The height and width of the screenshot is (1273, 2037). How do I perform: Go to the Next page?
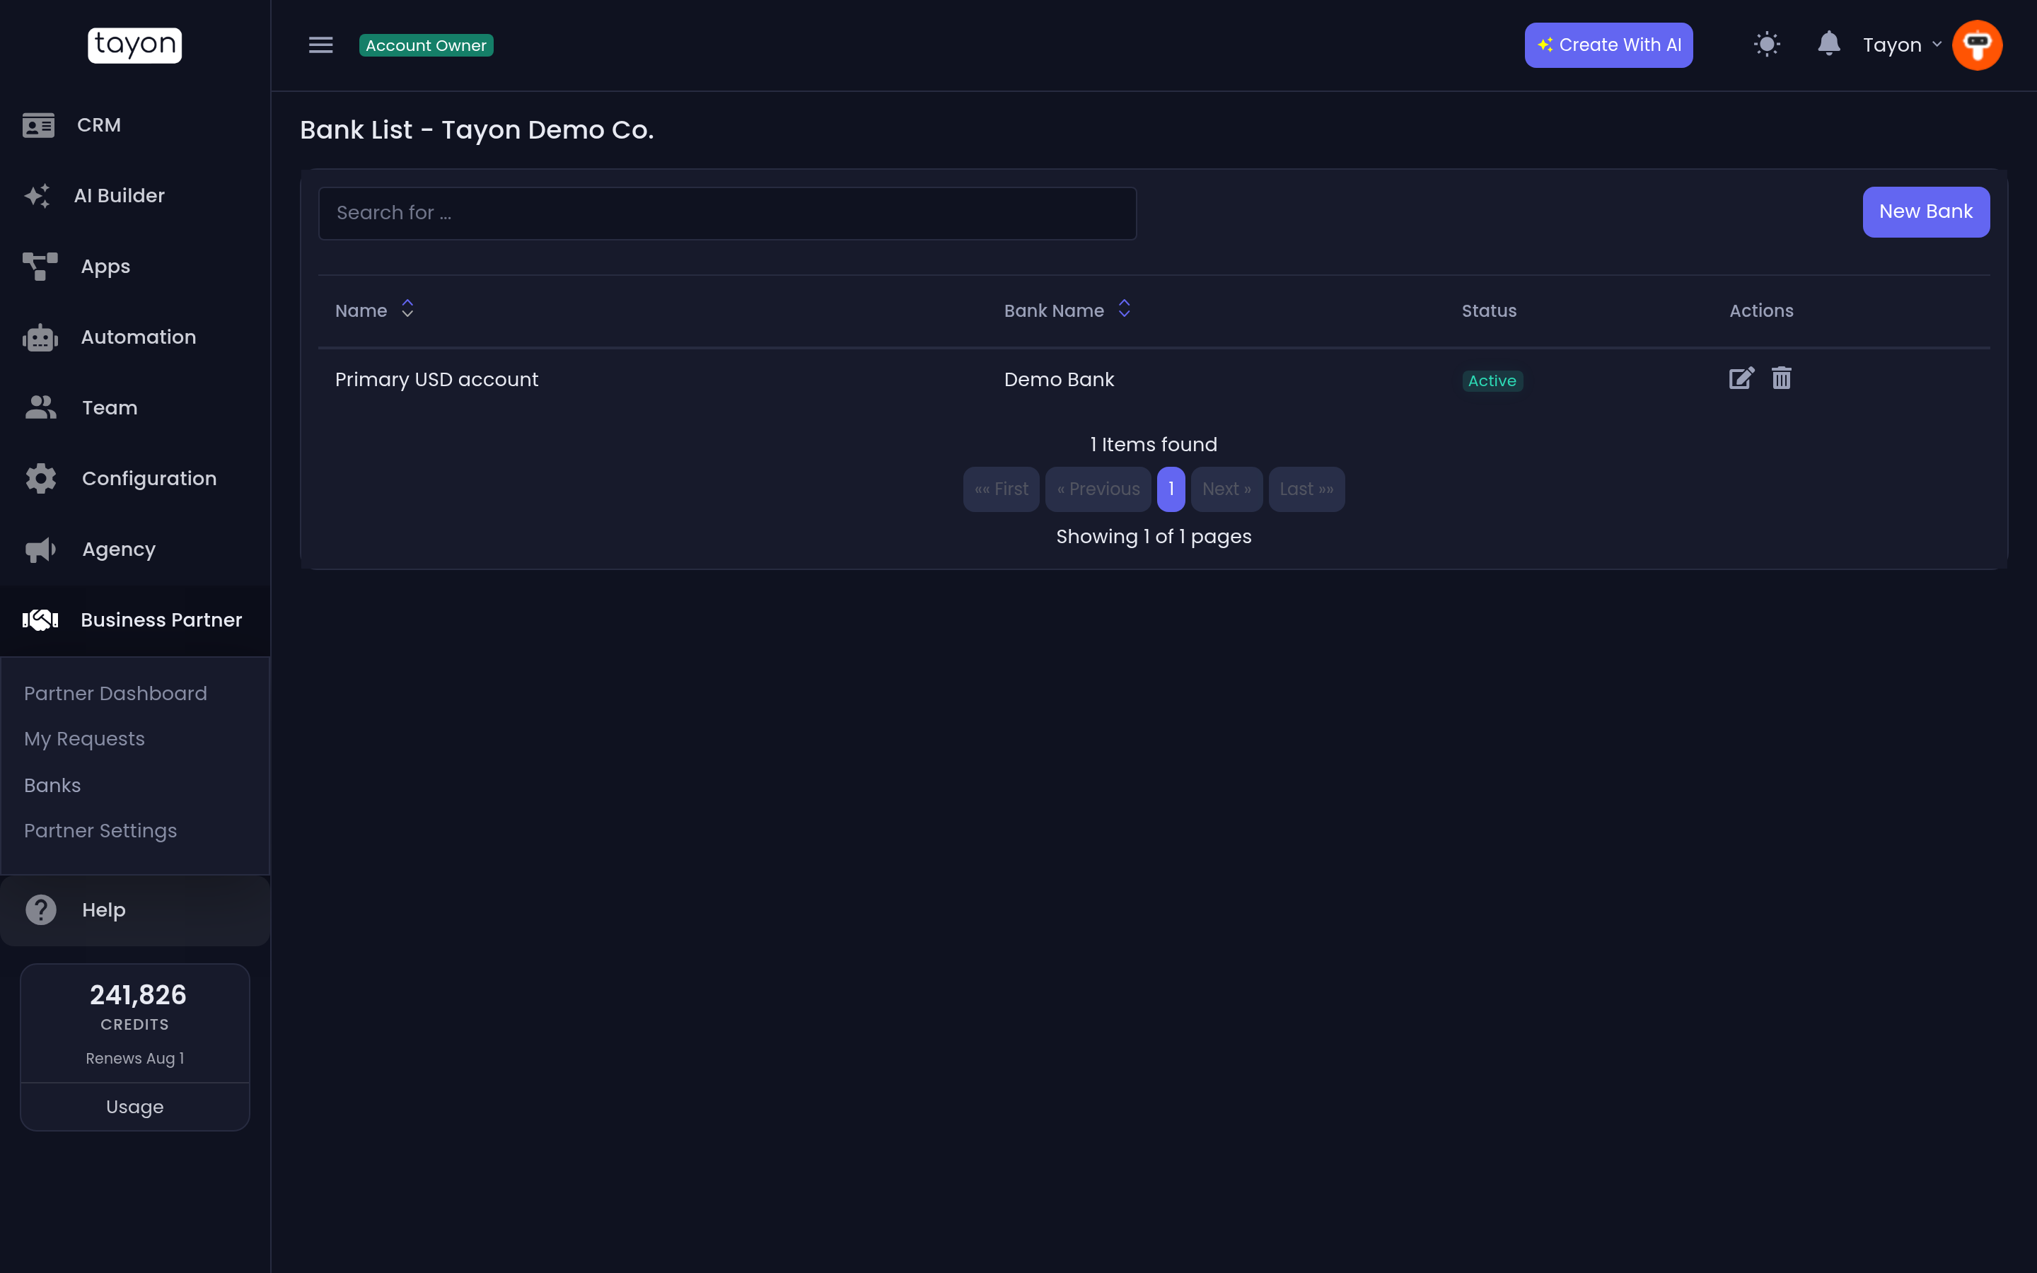1226,489
